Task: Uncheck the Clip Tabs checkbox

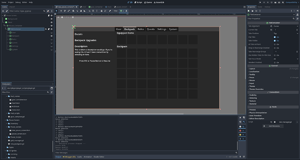Action: pyautogui.click(x=275, y=37)
